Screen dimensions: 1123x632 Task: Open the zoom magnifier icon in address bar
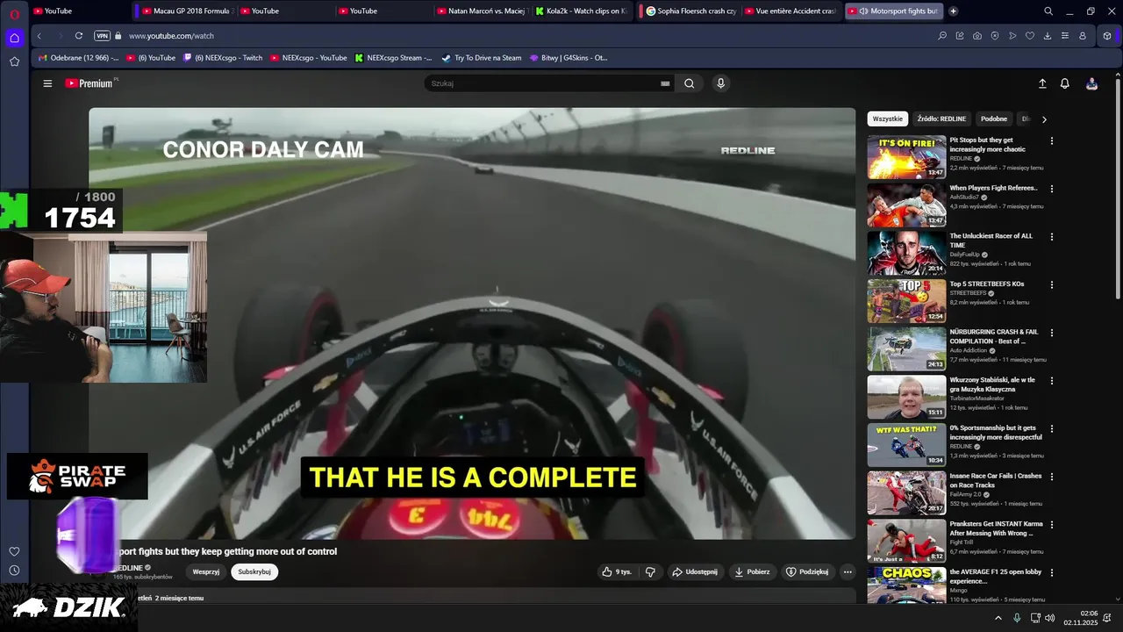tap(942, 36)
